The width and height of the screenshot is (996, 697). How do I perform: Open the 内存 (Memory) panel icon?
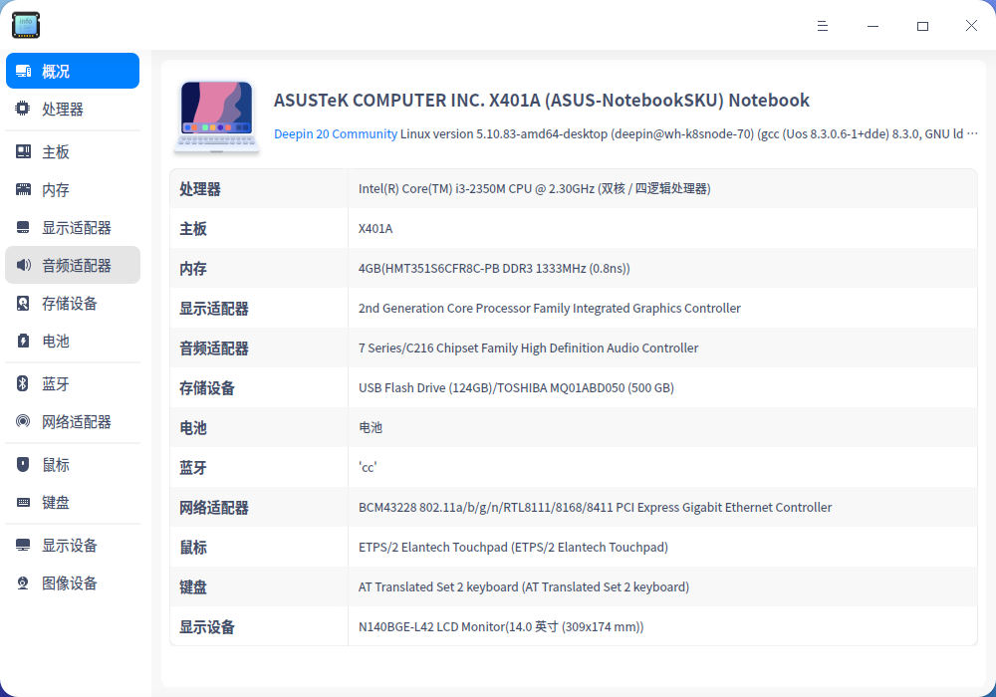(x=23, y=188)
